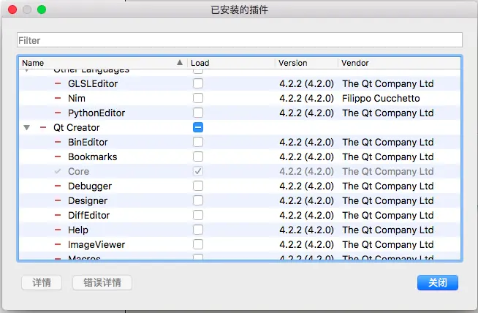Click the red status icon beside Nim
The height and width of the screenshot is (313, 478).
[x=58, y=98]
